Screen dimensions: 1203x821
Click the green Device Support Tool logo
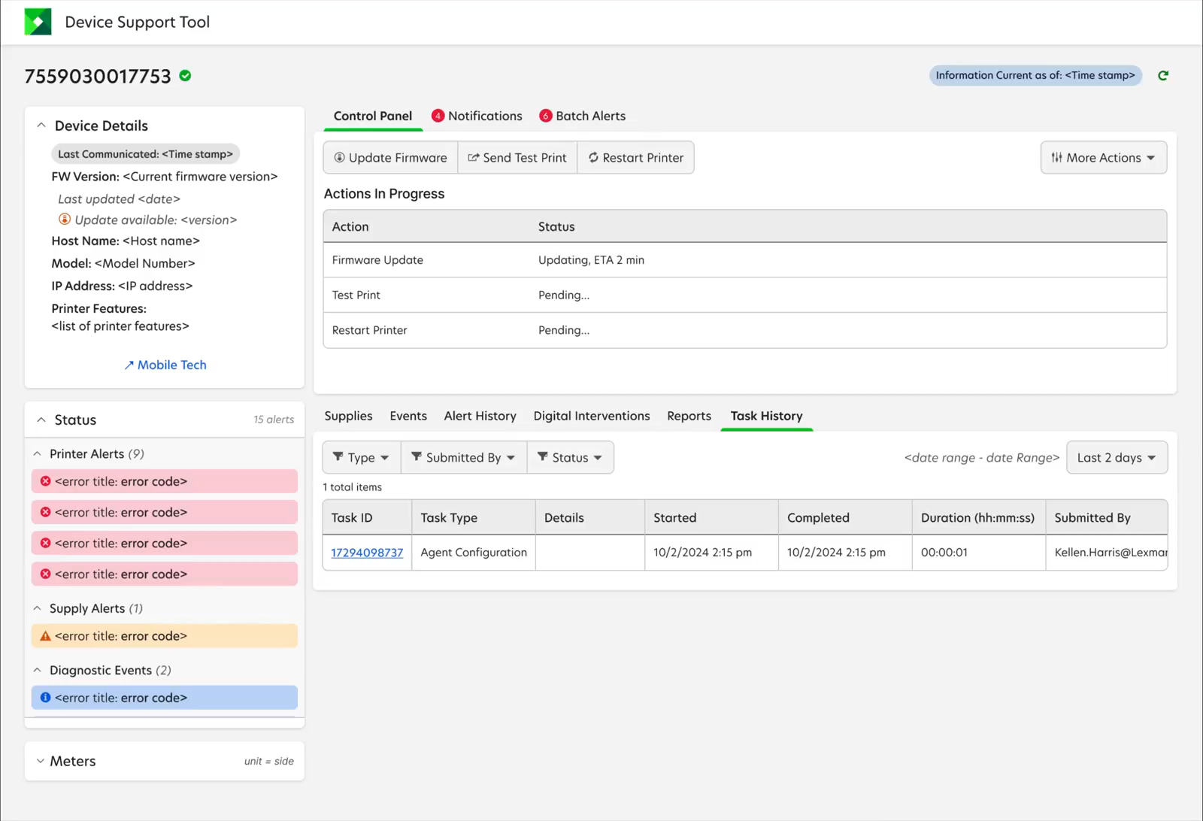tap(38, 22)
